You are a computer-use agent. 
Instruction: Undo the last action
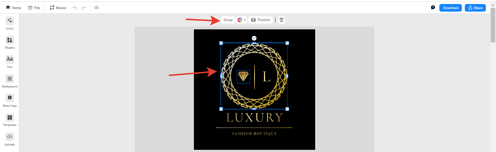[x=75, y=8]
